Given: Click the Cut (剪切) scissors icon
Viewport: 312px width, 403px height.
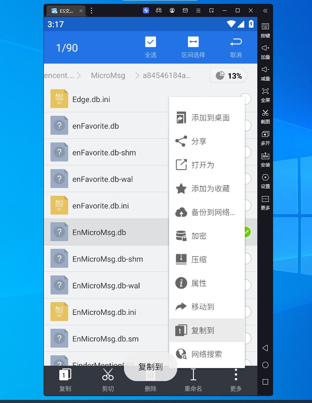Looking at the screenshot, I should [x=108, y=375].
